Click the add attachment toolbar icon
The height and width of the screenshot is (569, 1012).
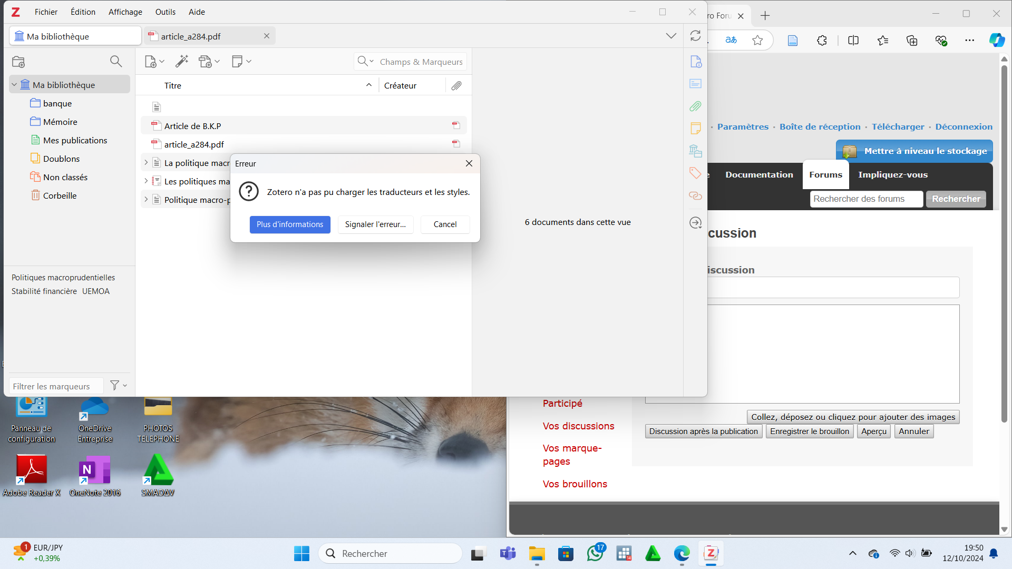tap(206, 62)
